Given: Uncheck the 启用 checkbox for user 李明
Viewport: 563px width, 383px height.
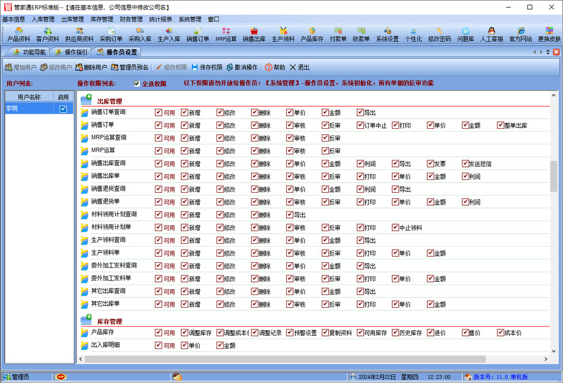Looking at the screenshot, I should pyautogui.click(x=63, y=109).
